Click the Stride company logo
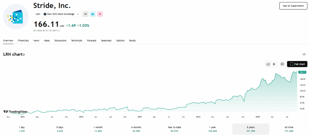 tap(16, 17)
